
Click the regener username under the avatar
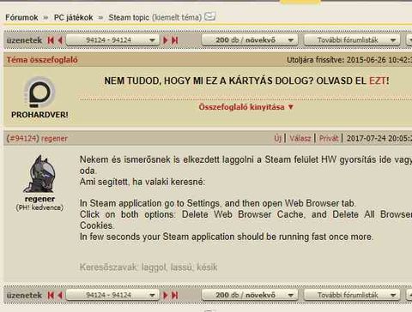click(x=39, y=199)
